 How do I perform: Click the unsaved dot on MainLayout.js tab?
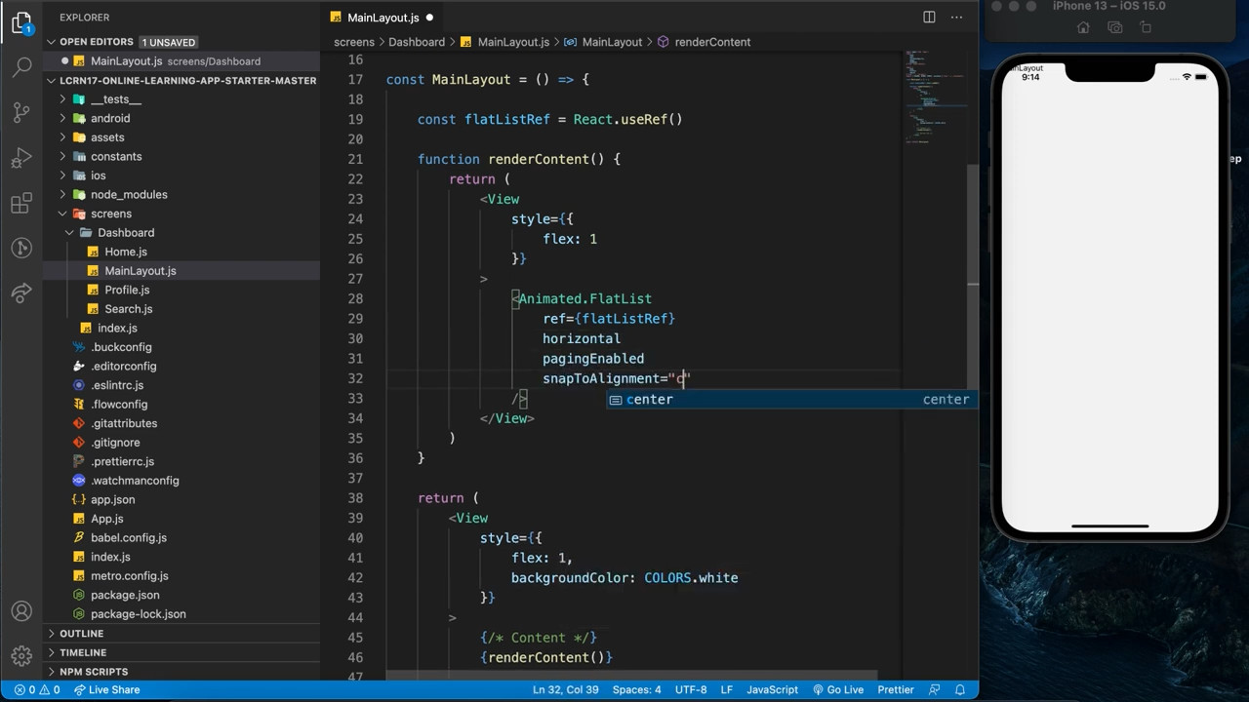click(x=429, y=18)
